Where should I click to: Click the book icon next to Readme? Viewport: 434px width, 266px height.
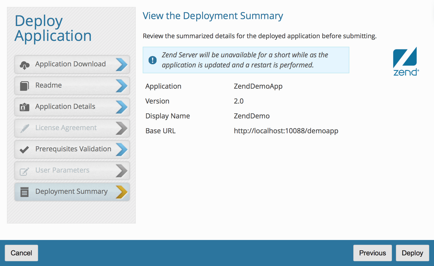click(x=24, y=86)
